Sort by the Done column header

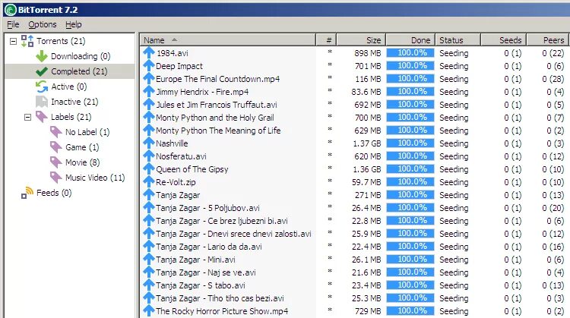pyautogui.click(x=410, y=40)
